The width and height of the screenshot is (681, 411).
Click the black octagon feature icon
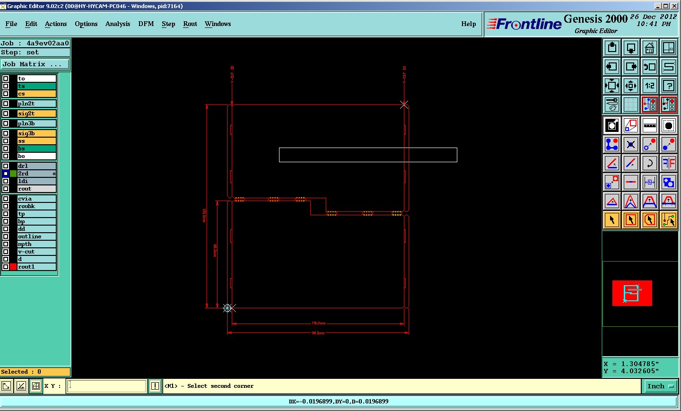point(669,125)
